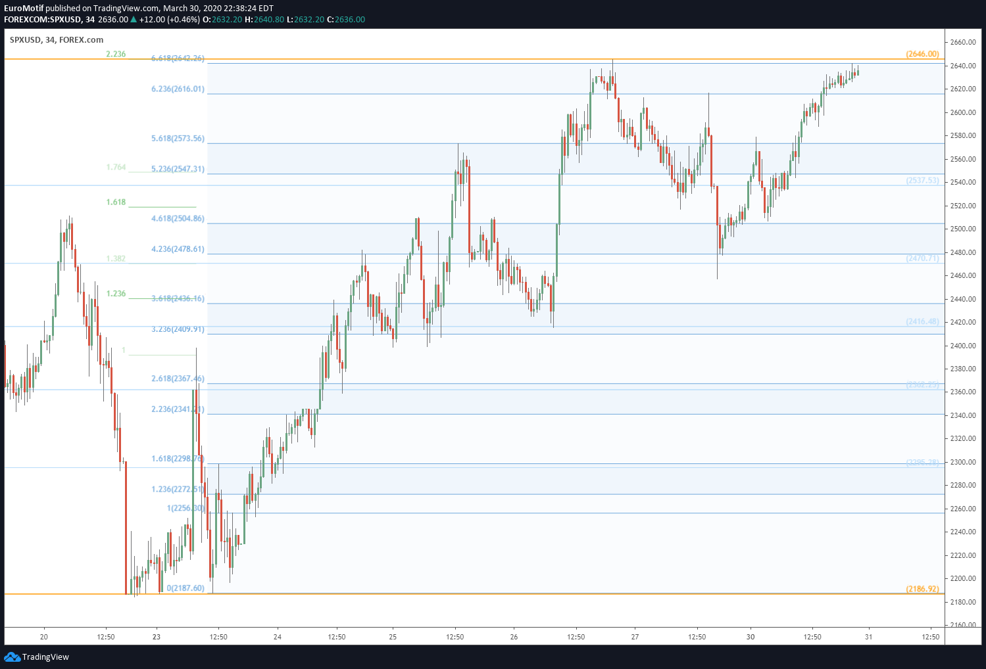Image resolution: width=986 pixels, height=669 pixels.
Task: Click the H:2640.80 high value
Action: (x=264, y=20)
